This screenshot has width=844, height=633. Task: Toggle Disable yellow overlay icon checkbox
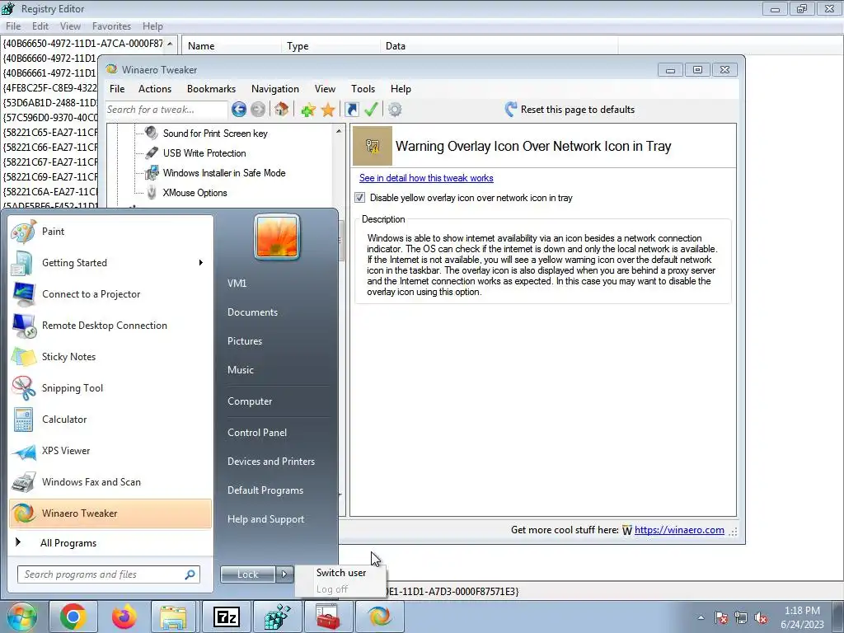coord(359,198)
